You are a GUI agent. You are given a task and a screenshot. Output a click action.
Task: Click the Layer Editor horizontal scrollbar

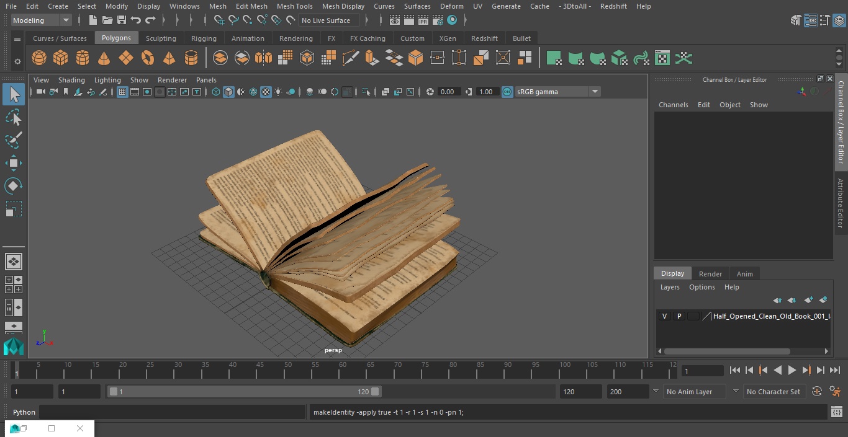[727, 351]
